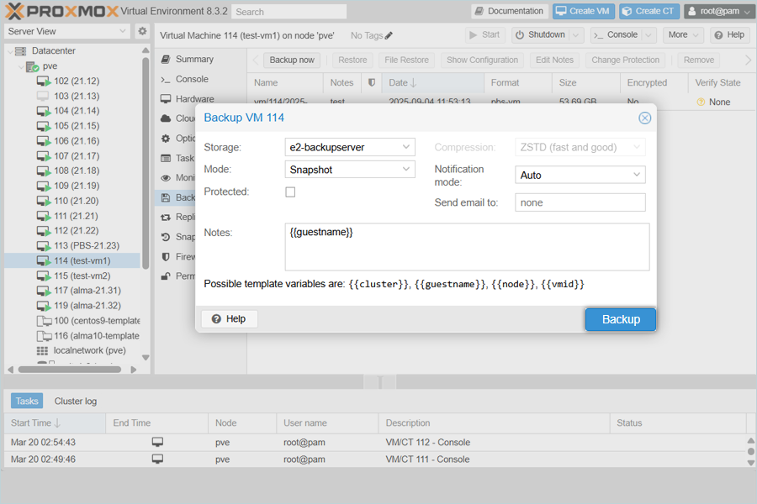Image resolution: width=757 pixels, height=504 pixels.
Task: Click the VM icon for 102 (21.12)
Action: (44, 81)
